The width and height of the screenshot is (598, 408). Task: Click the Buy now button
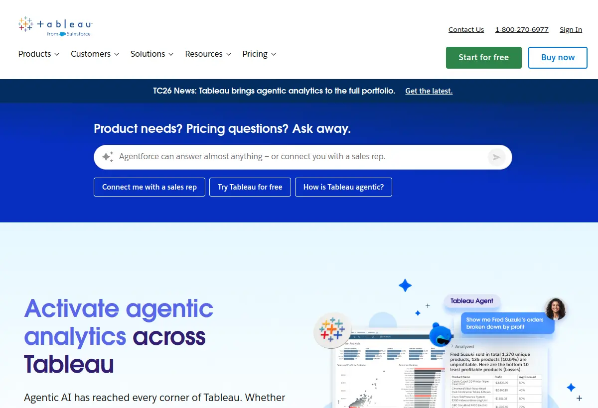point(558,58)
